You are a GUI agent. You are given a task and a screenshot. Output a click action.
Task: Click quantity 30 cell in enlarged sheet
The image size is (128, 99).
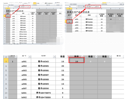coord(63,74)
